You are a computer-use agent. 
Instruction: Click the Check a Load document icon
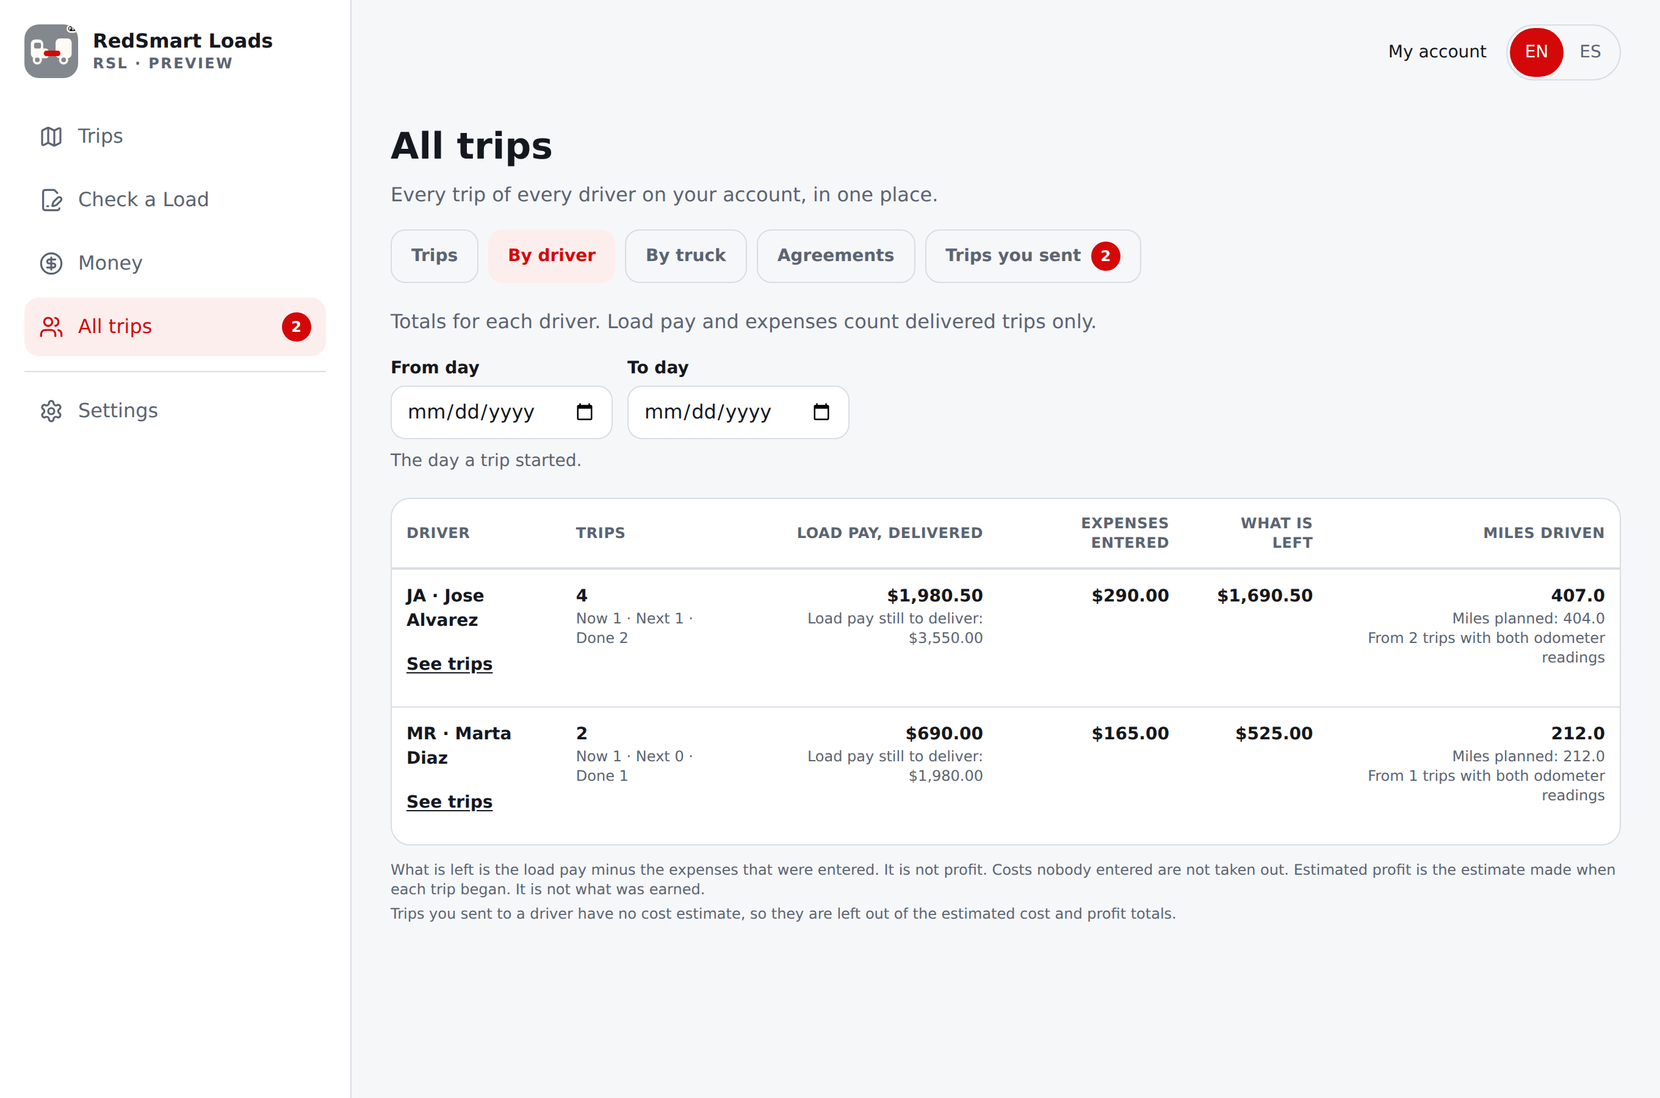pos(51,199)
